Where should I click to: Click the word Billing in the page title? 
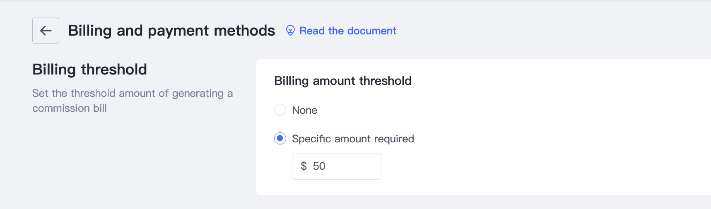pos(90,30)
